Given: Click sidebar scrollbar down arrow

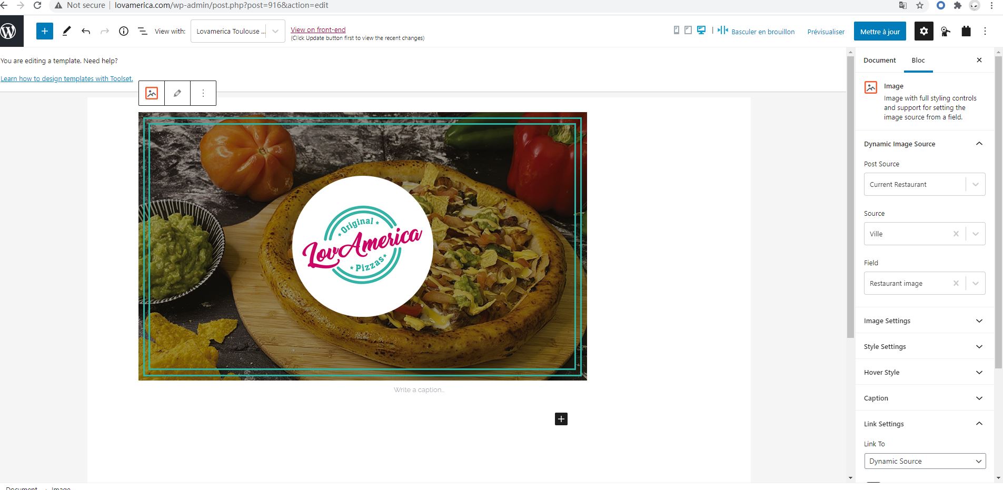Looking at the screenshot, I should click(998, 478).
